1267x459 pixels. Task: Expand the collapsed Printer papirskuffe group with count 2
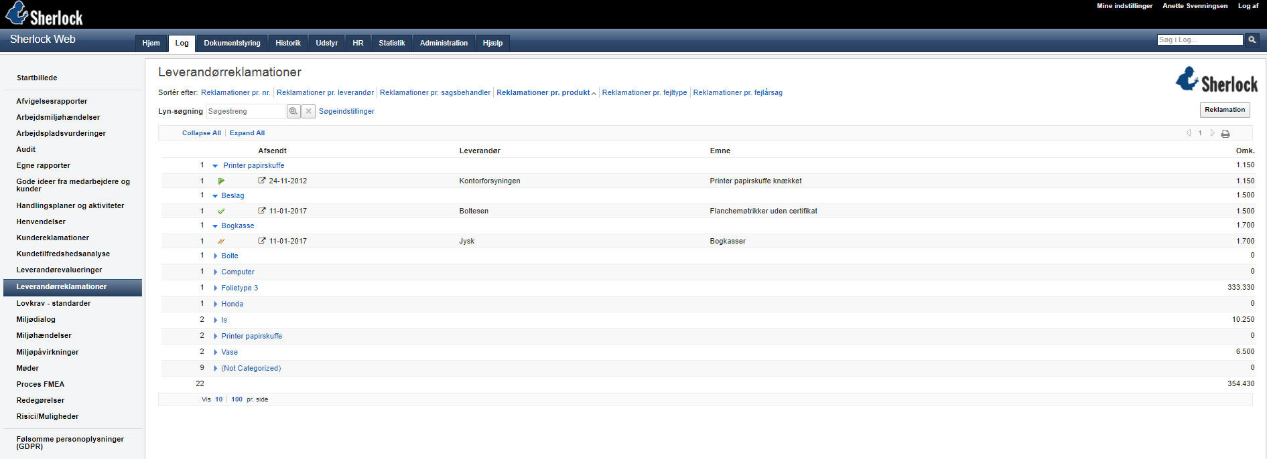(216, 337)
